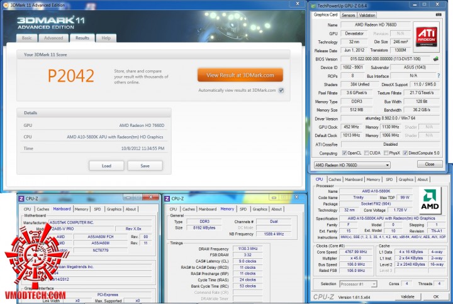This screenshot has height=304, width=453.
Task: Open the Validation tab in GPU-Z
Action: coord(367,15)
